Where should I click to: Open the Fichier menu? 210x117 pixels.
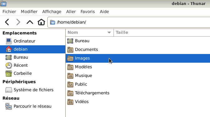click(9, 11)
